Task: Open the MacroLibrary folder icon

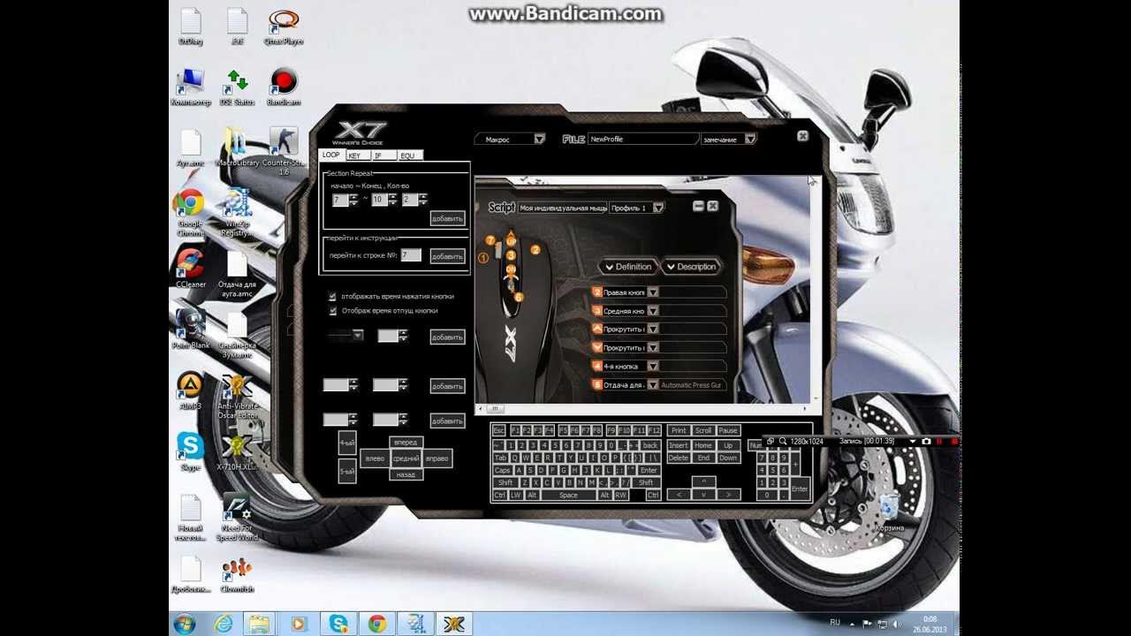Action: [237, 148]
